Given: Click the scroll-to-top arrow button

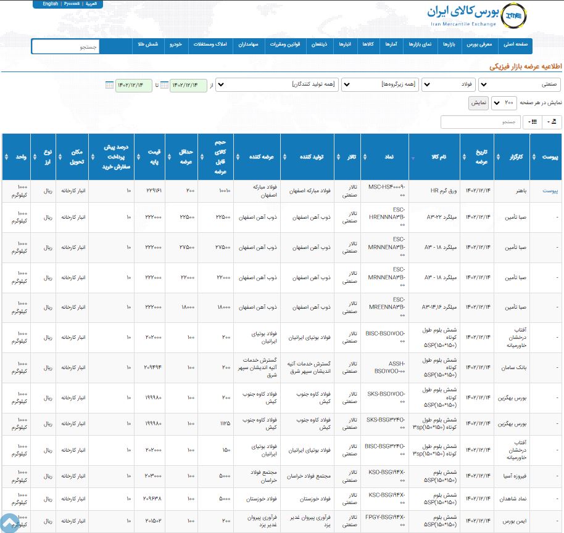Looking at the screenshot, I should [10, 523].
